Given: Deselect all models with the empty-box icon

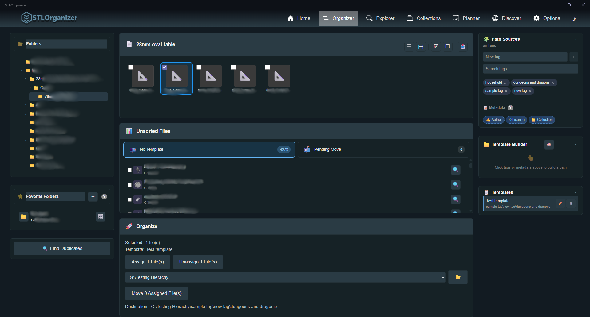Looking at the screenshot, I should tap(448, 46).
